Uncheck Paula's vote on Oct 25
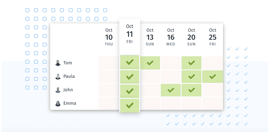The width and height of the screenshot is (276, 132). point(213,77)
